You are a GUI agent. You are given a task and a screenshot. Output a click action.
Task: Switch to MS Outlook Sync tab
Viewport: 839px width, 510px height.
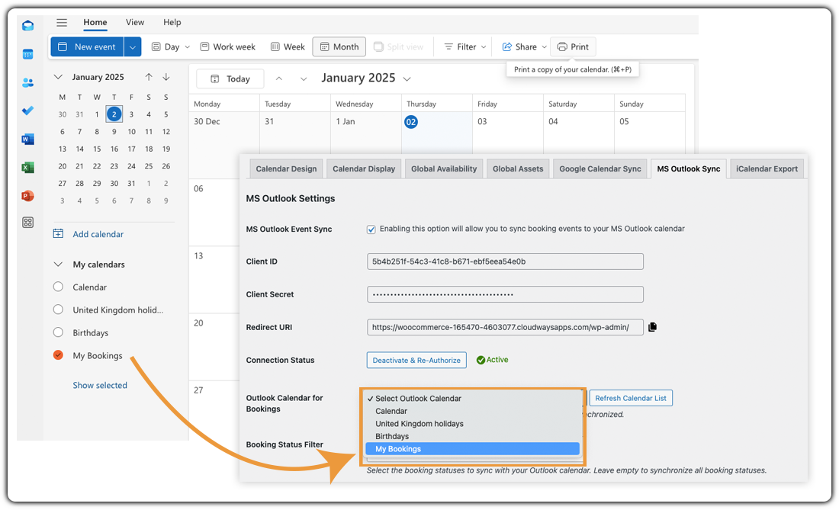pos(689,169)
